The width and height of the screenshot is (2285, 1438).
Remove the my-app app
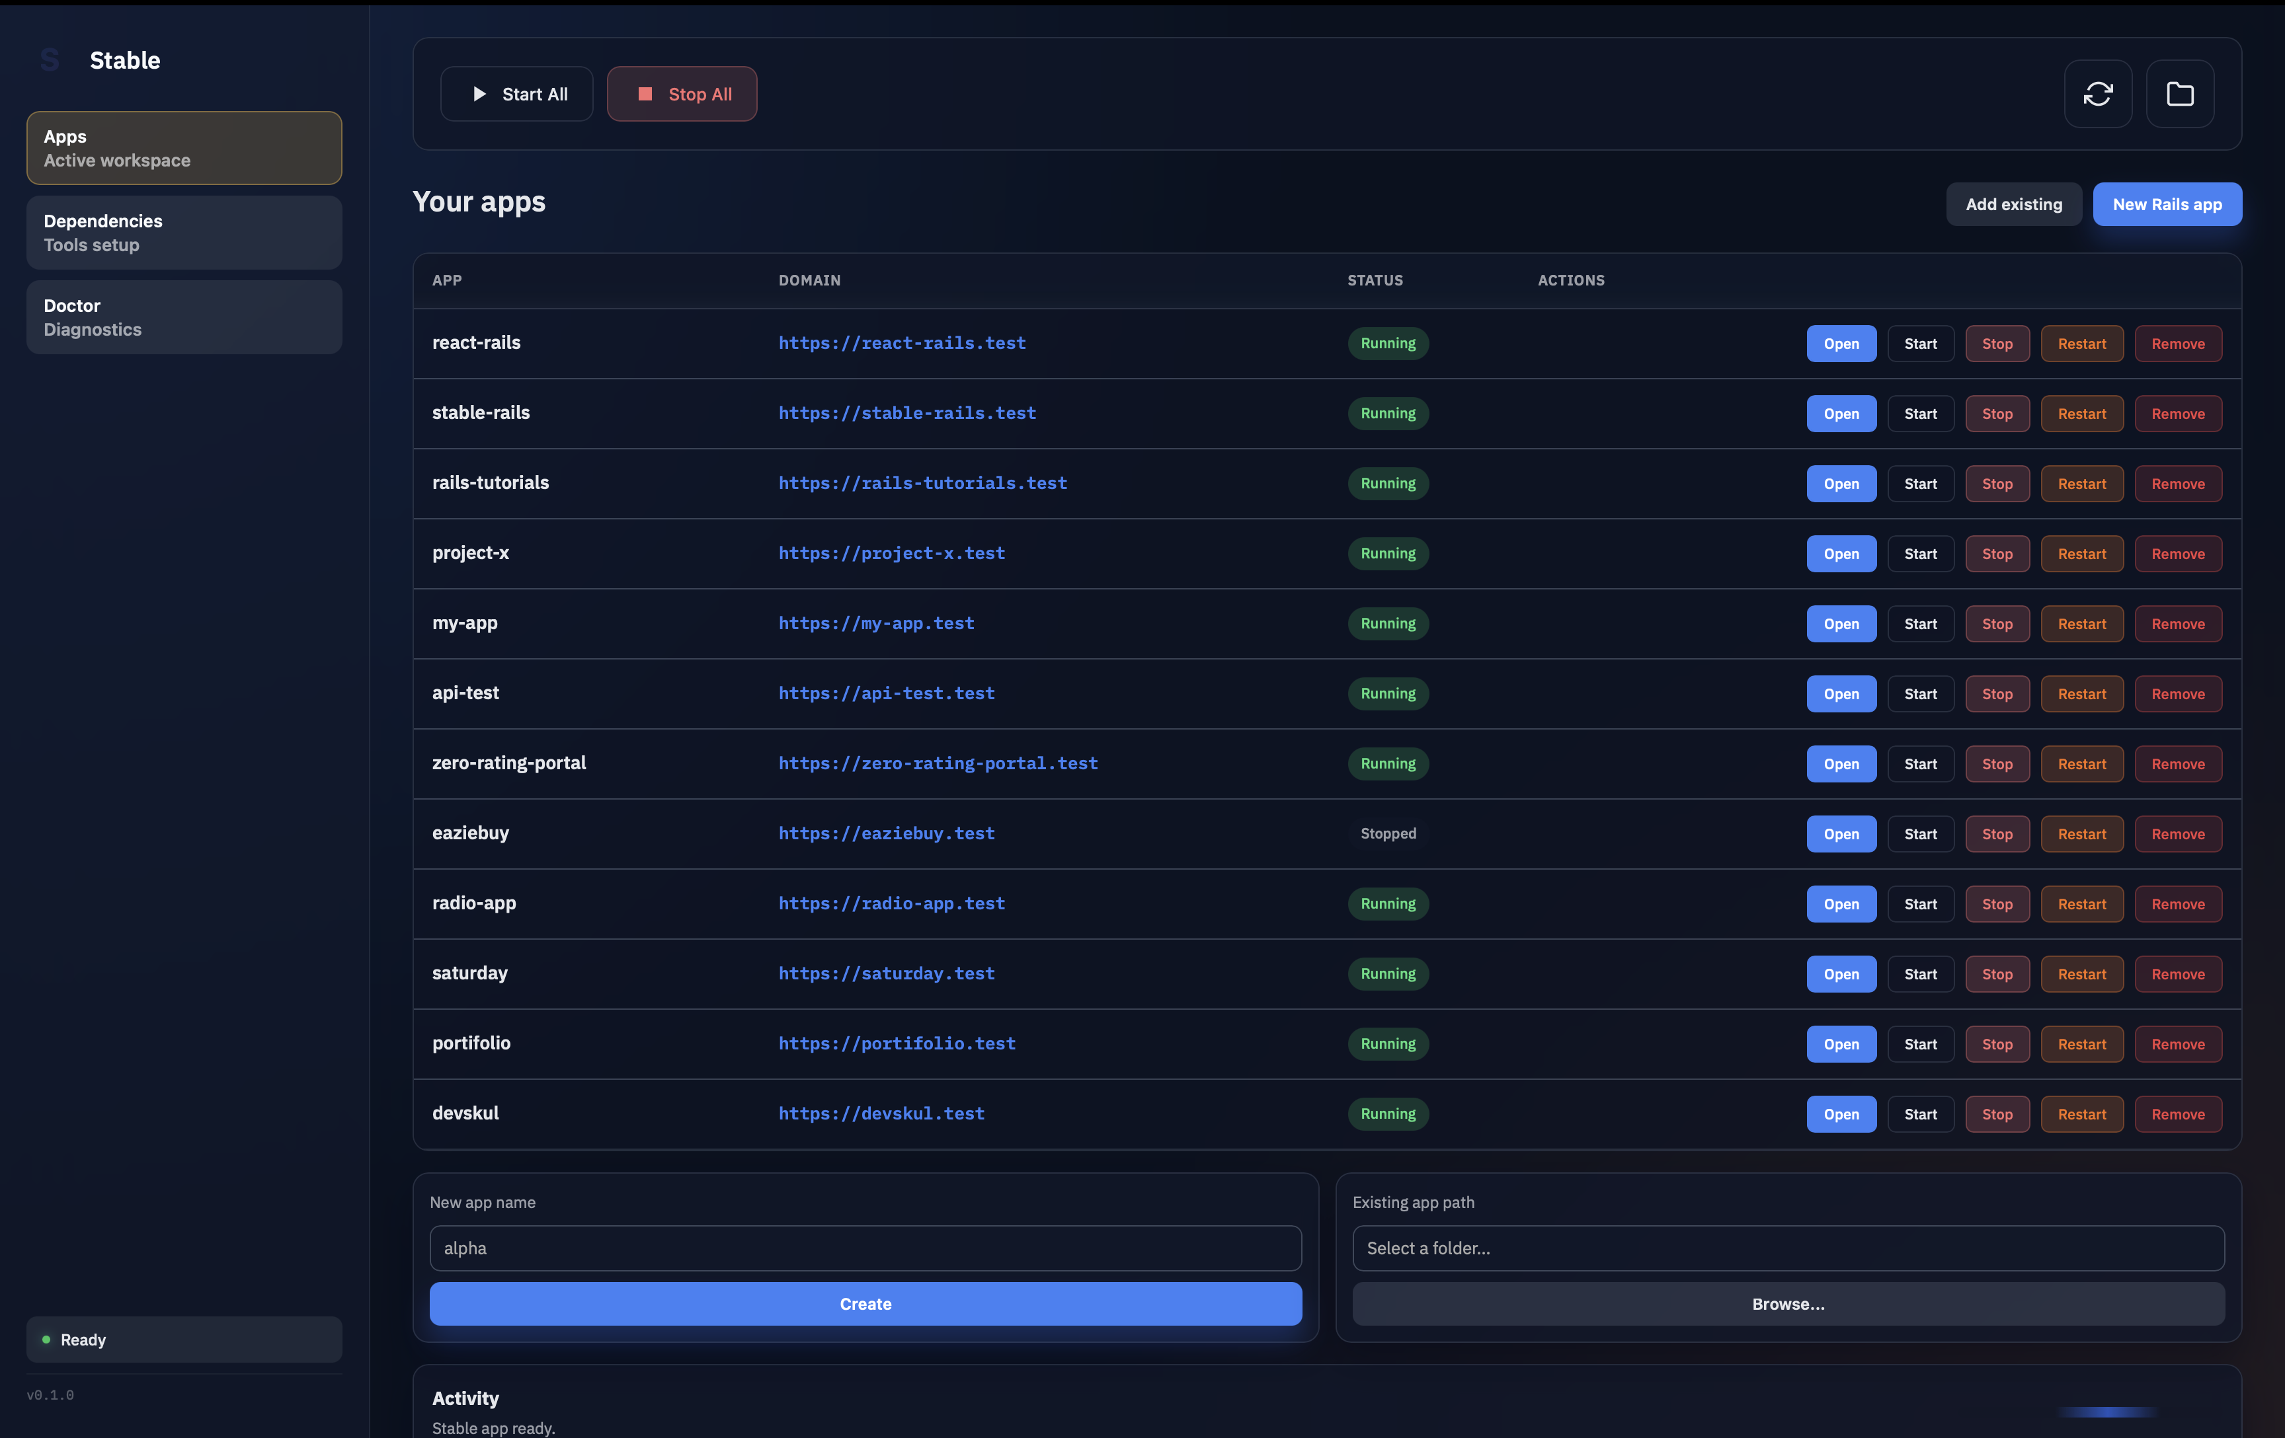tap(2178, 624)
